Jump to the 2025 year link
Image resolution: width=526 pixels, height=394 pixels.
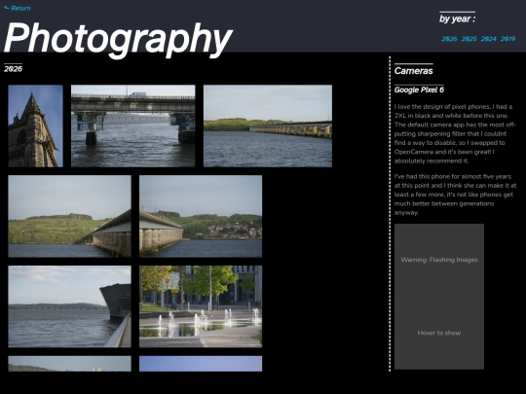(x=469, y=39)
